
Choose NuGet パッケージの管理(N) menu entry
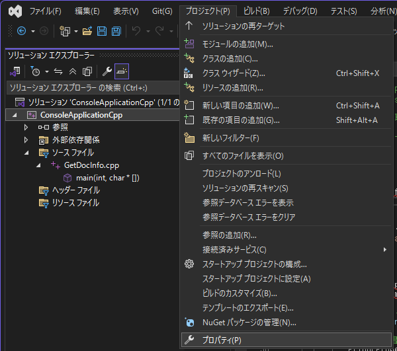pyautogui.click(x=249, y=323)
